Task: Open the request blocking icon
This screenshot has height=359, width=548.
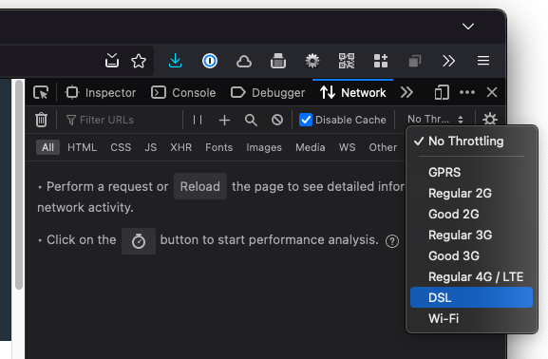Action: point(277,120)
